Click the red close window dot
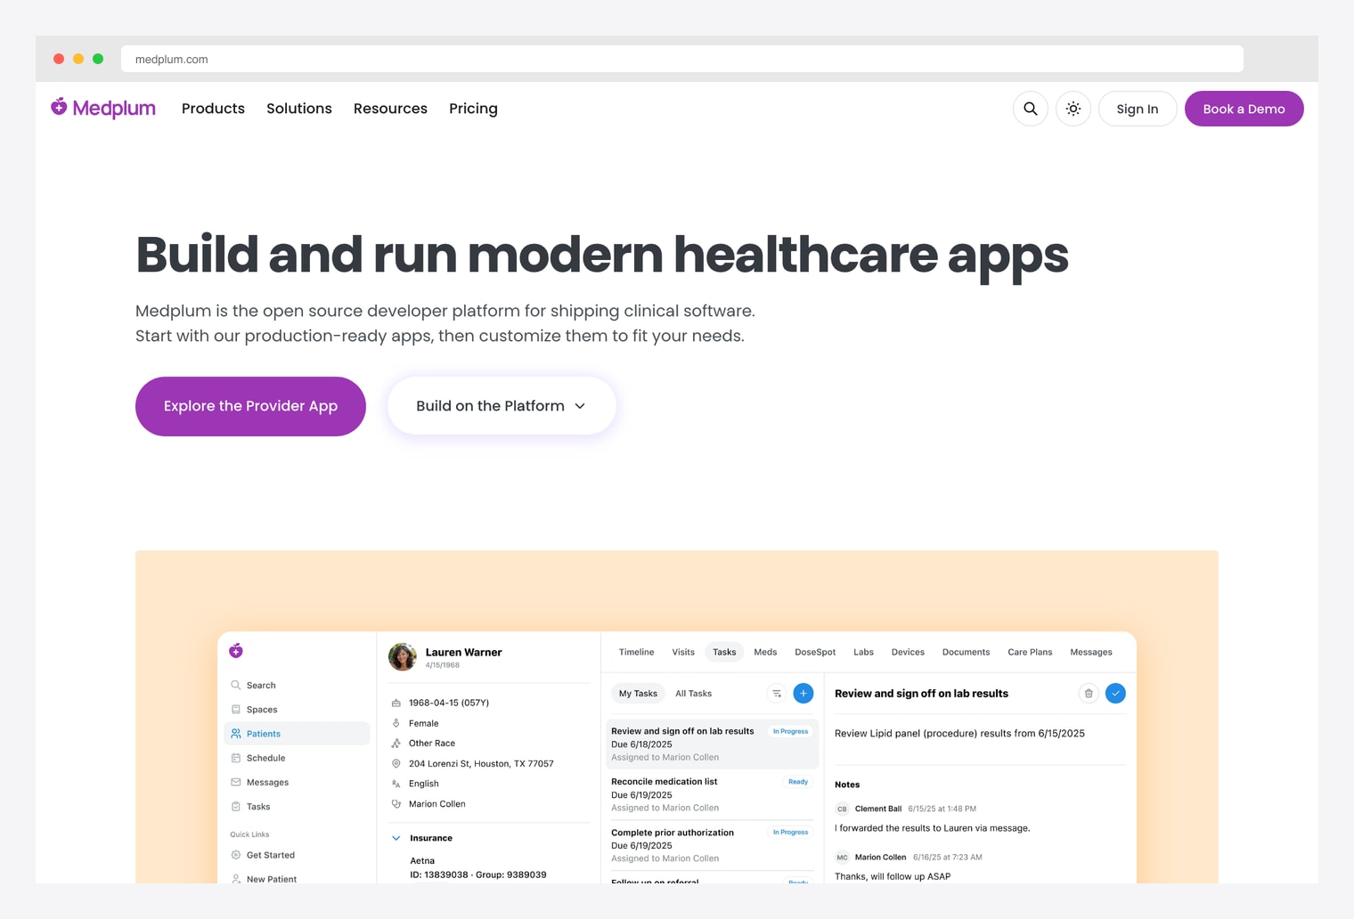 [x=59, y=59]
